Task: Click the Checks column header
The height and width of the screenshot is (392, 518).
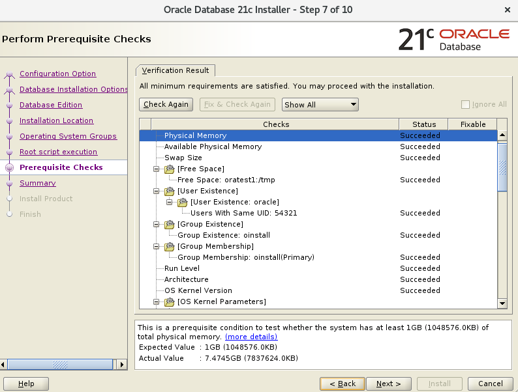Action: point(275,124)
